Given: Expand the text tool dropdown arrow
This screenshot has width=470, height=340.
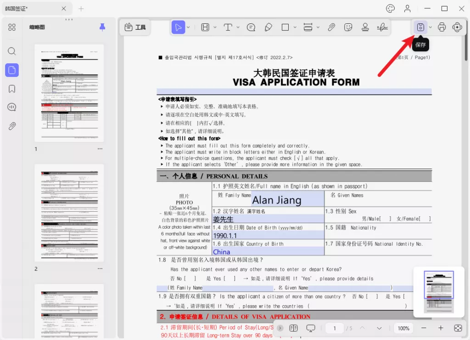Looking at the screenshot, I should tap(238, 27).
